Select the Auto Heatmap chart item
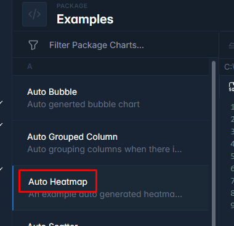The width and height of the screenshot is (234, 226). [x=111, y=188]
